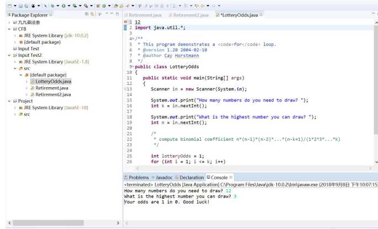This screenshot has height=229, width=378.
Task: Close the Console view tab
Action: point(231,177)
